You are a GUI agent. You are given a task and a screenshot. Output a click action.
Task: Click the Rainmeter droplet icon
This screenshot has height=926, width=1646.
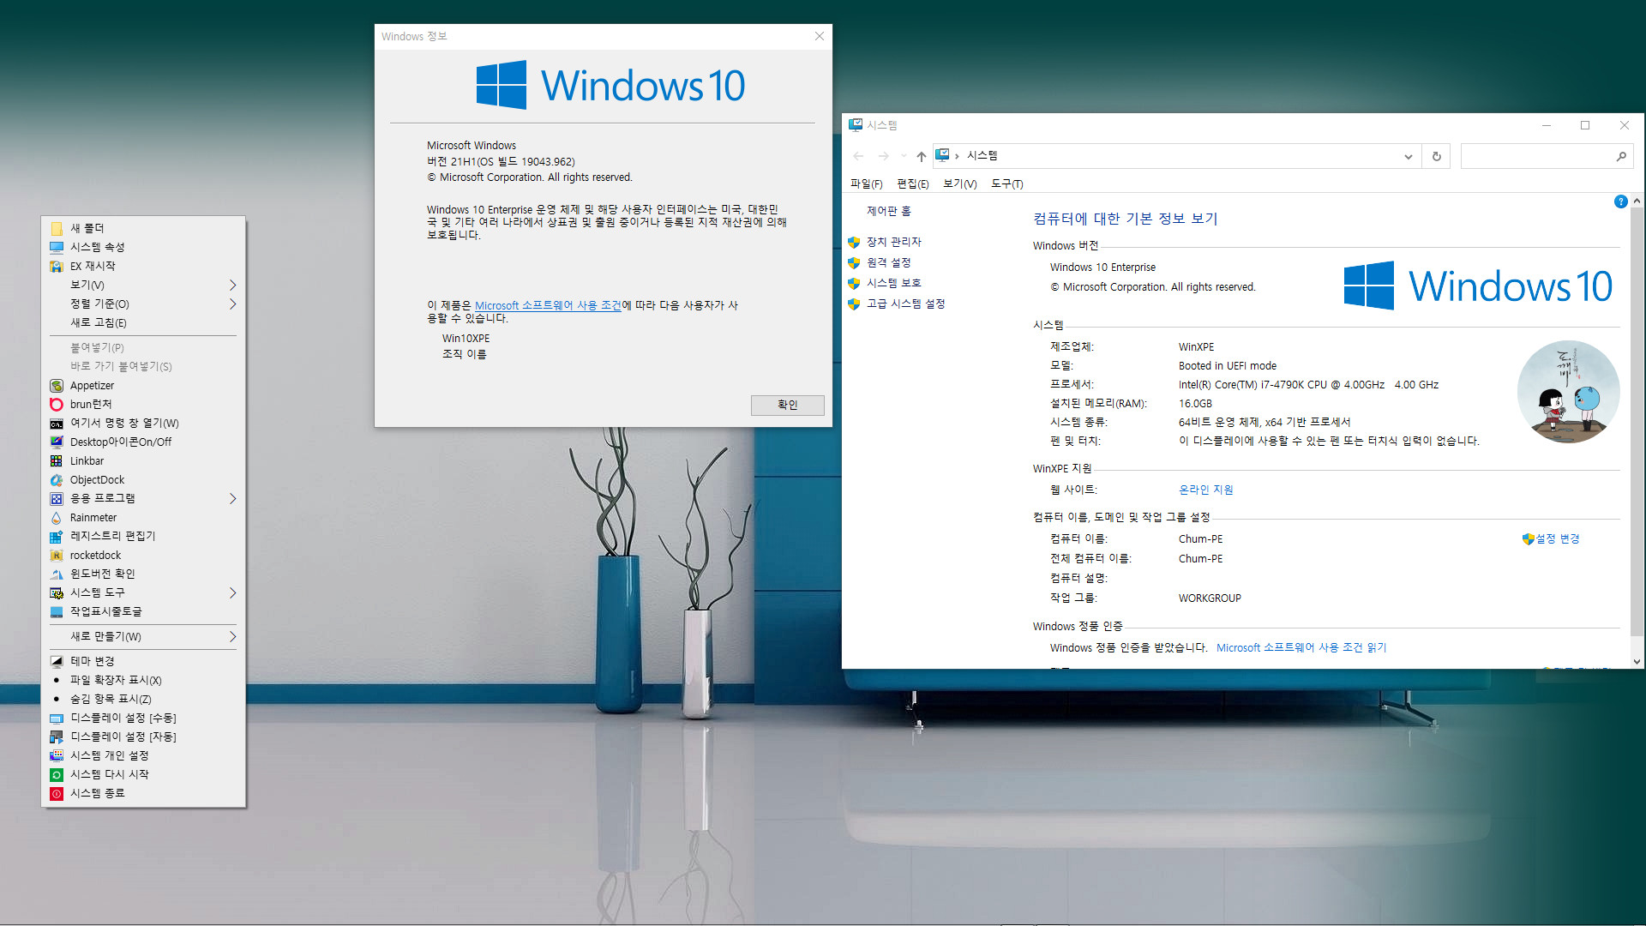pos(57,518)
